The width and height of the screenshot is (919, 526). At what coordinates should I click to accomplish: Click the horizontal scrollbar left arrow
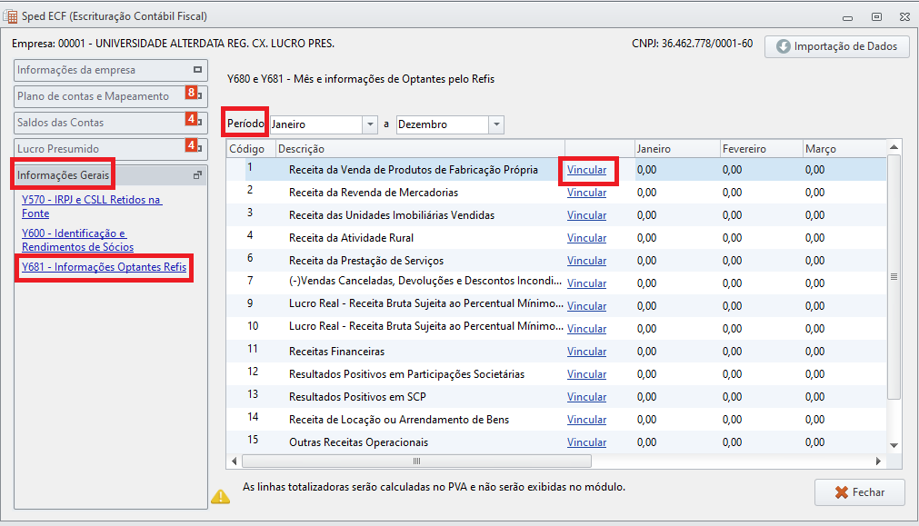(235, 461)
